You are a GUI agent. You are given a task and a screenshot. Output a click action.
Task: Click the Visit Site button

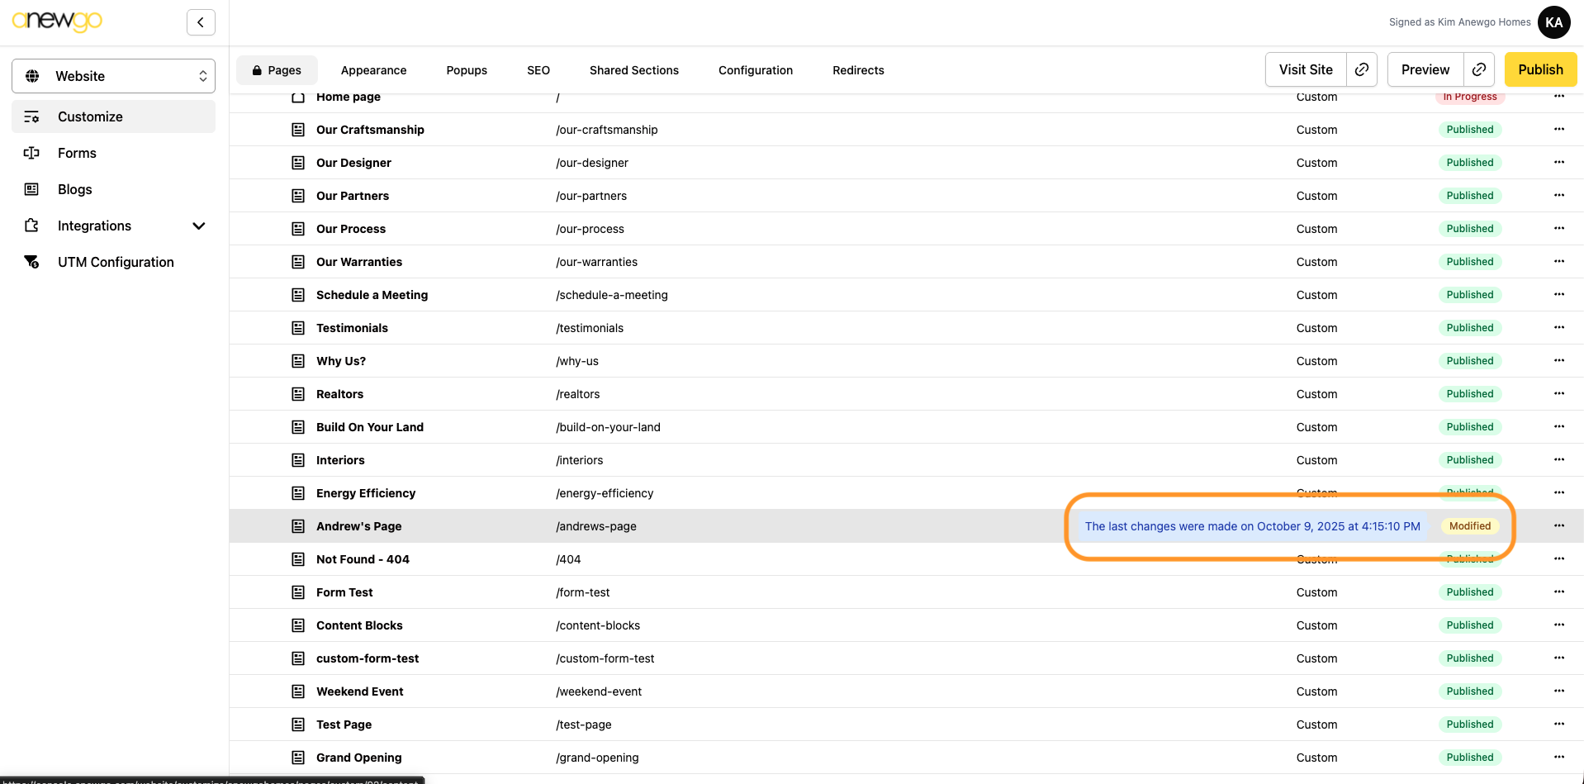[1305, 70]
